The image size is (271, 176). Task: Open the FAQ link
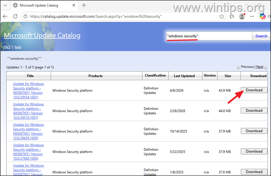point(7,47)
